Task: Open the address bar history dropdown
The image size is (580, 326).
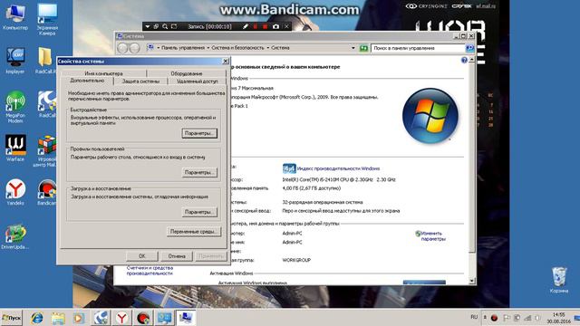Action: point(353,48)
